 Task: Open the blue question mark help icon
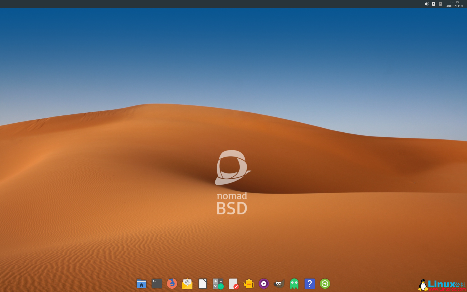[x=309, y=284]
